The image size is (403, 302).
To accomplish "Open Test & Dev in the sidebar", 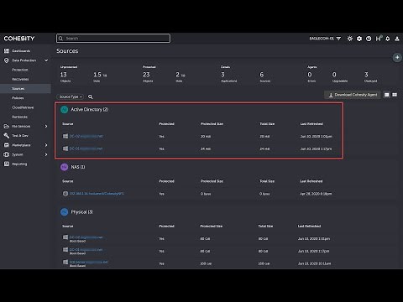I will [20, 136].
